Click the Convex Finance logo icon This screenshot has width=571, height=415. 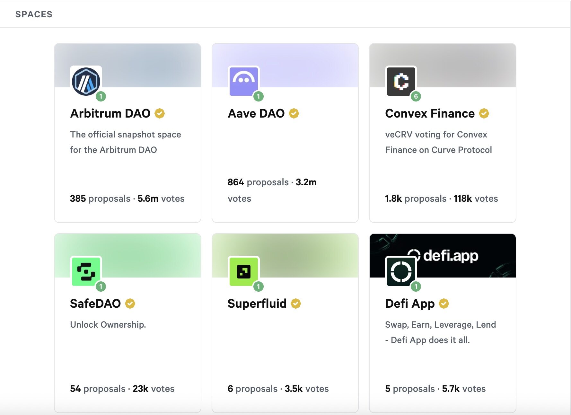point(401,82)
